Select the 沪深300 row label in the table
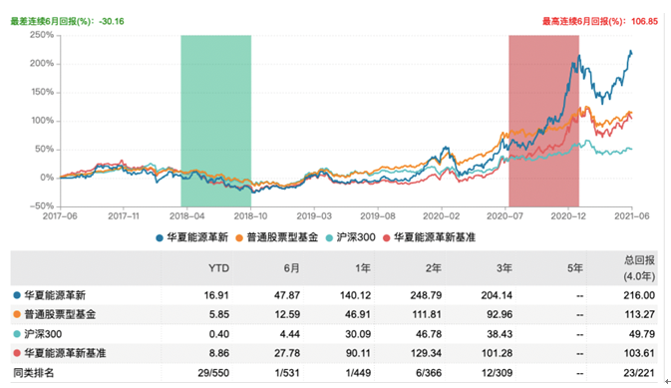 [x=43, y=334]
